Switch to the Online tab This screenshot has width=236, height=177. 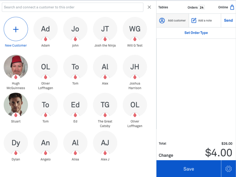[x=223, y=7]
